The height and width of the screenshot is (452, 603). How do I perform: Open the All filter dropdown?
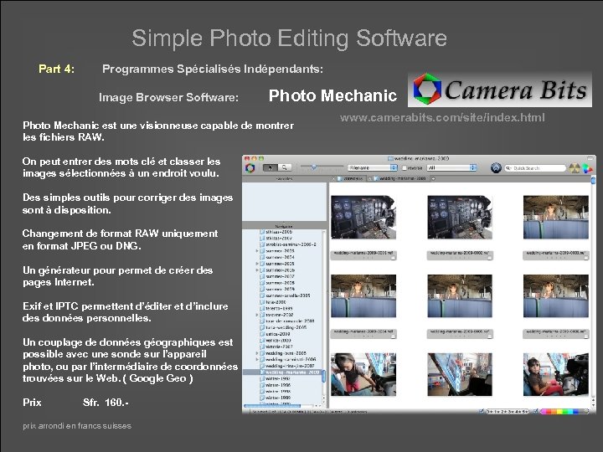coord(451,168)
